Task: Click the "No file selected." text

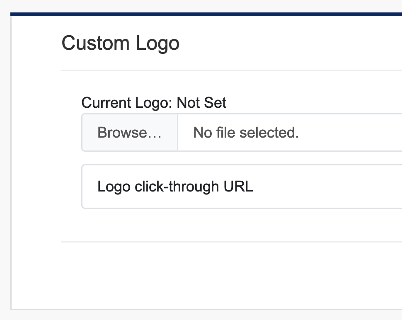Action: pos(246,133)
